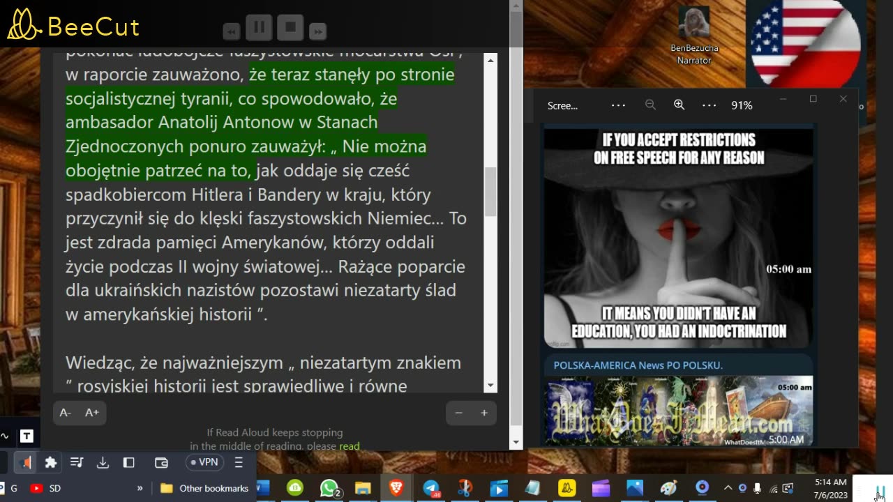The width and height of the screenshot is (893, 502).
Task: Decrease font size with A- button
Action: (66, 413)
